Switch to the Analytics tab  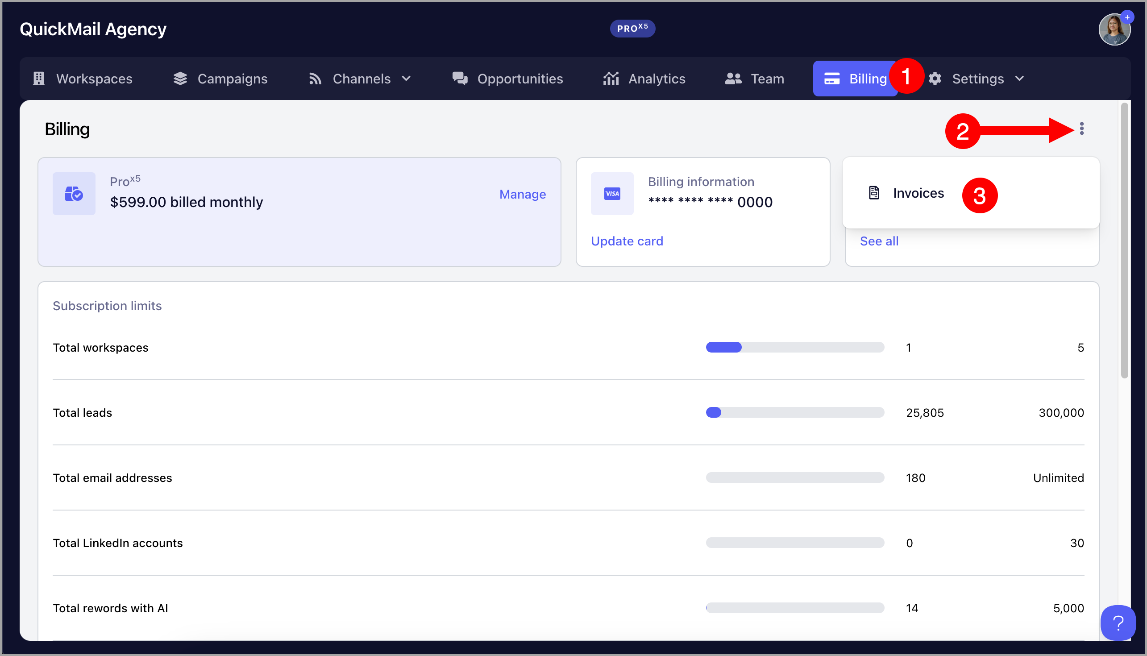pos(644,79)
